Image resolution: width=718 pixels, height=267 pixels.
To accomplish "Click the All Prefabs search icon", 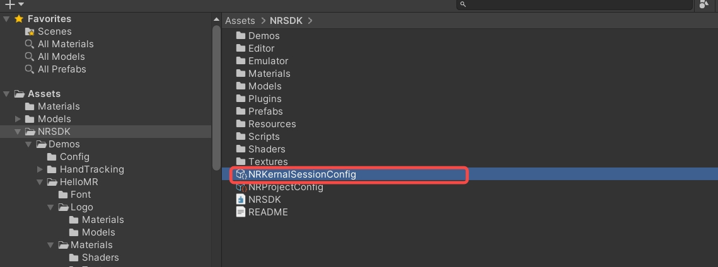I will coord(29,69).
